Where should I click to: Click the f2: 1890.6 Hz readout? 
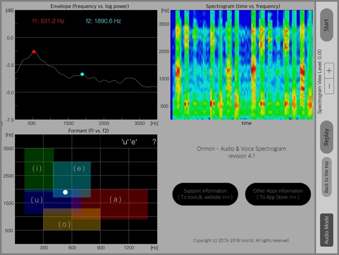(103, 21)
